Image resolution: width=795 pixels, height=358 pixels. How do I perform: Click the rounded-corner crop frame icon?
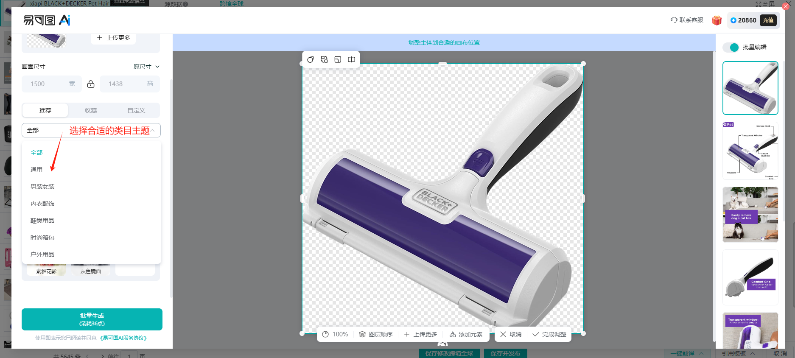click(338, 59)
